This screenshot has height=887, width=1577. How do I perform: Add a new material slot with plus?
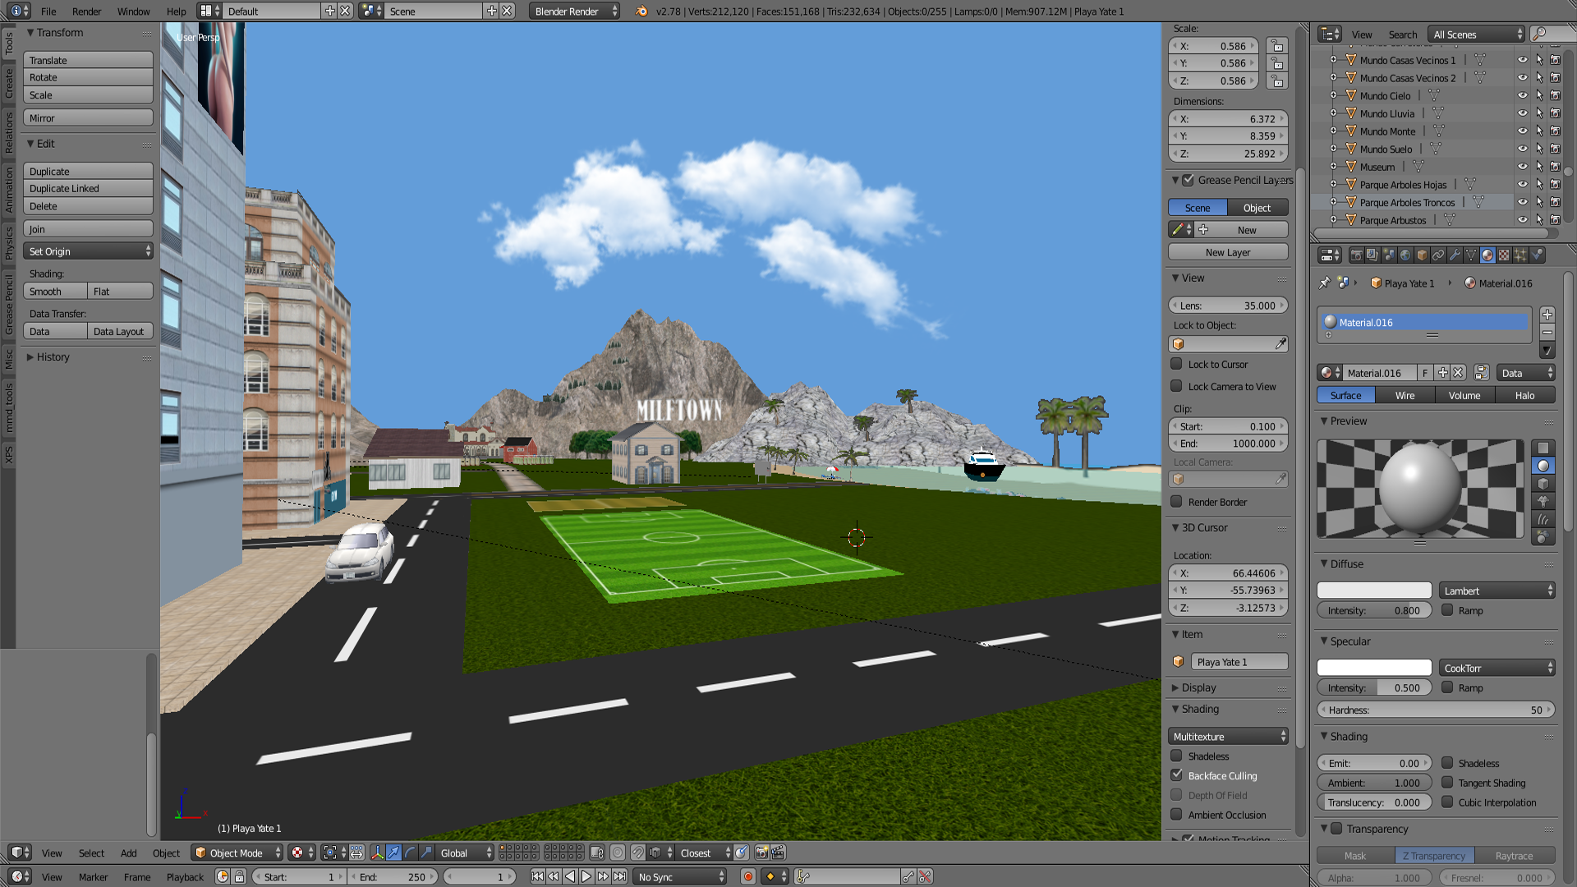tap(1547, 315)
